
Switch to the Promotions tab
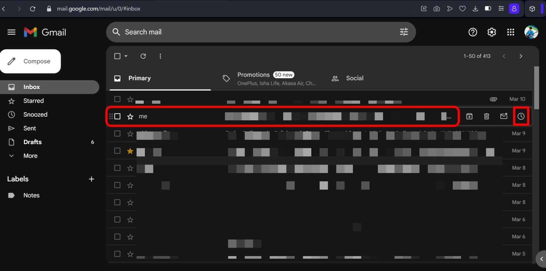point(253,75)
